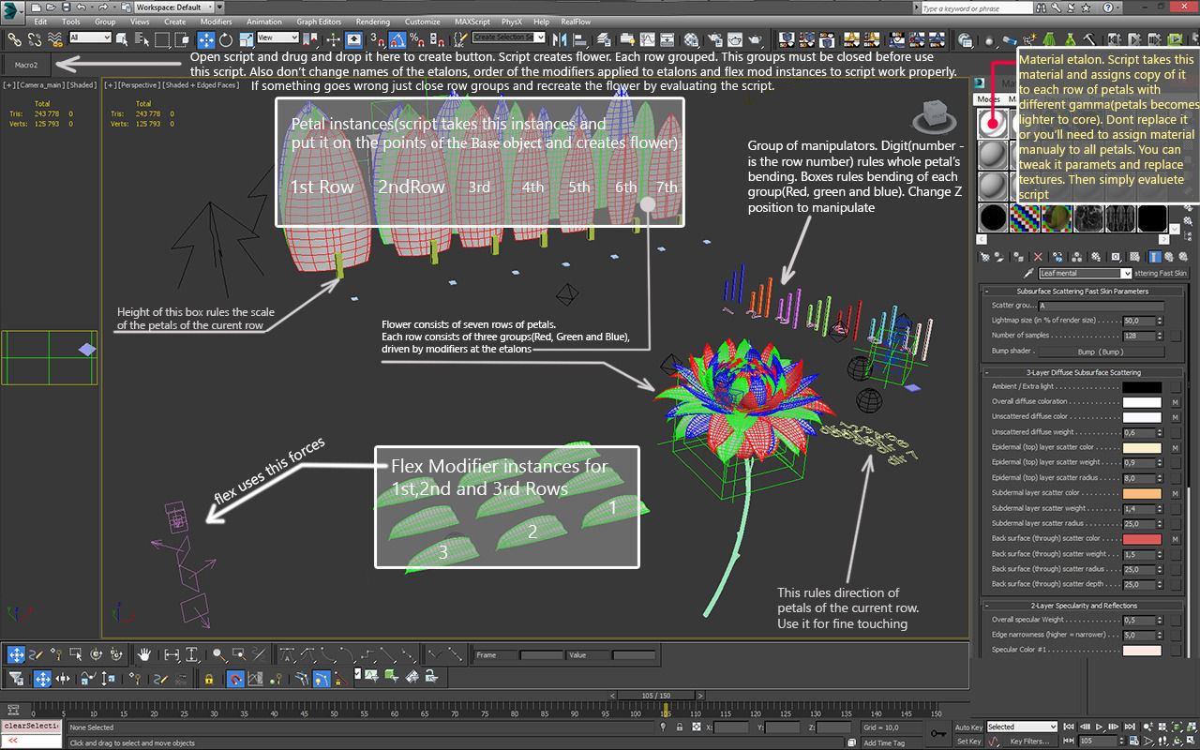Screen dimensions: 1200x750
Task: Click the Key Filters button
Action: 1029,742
